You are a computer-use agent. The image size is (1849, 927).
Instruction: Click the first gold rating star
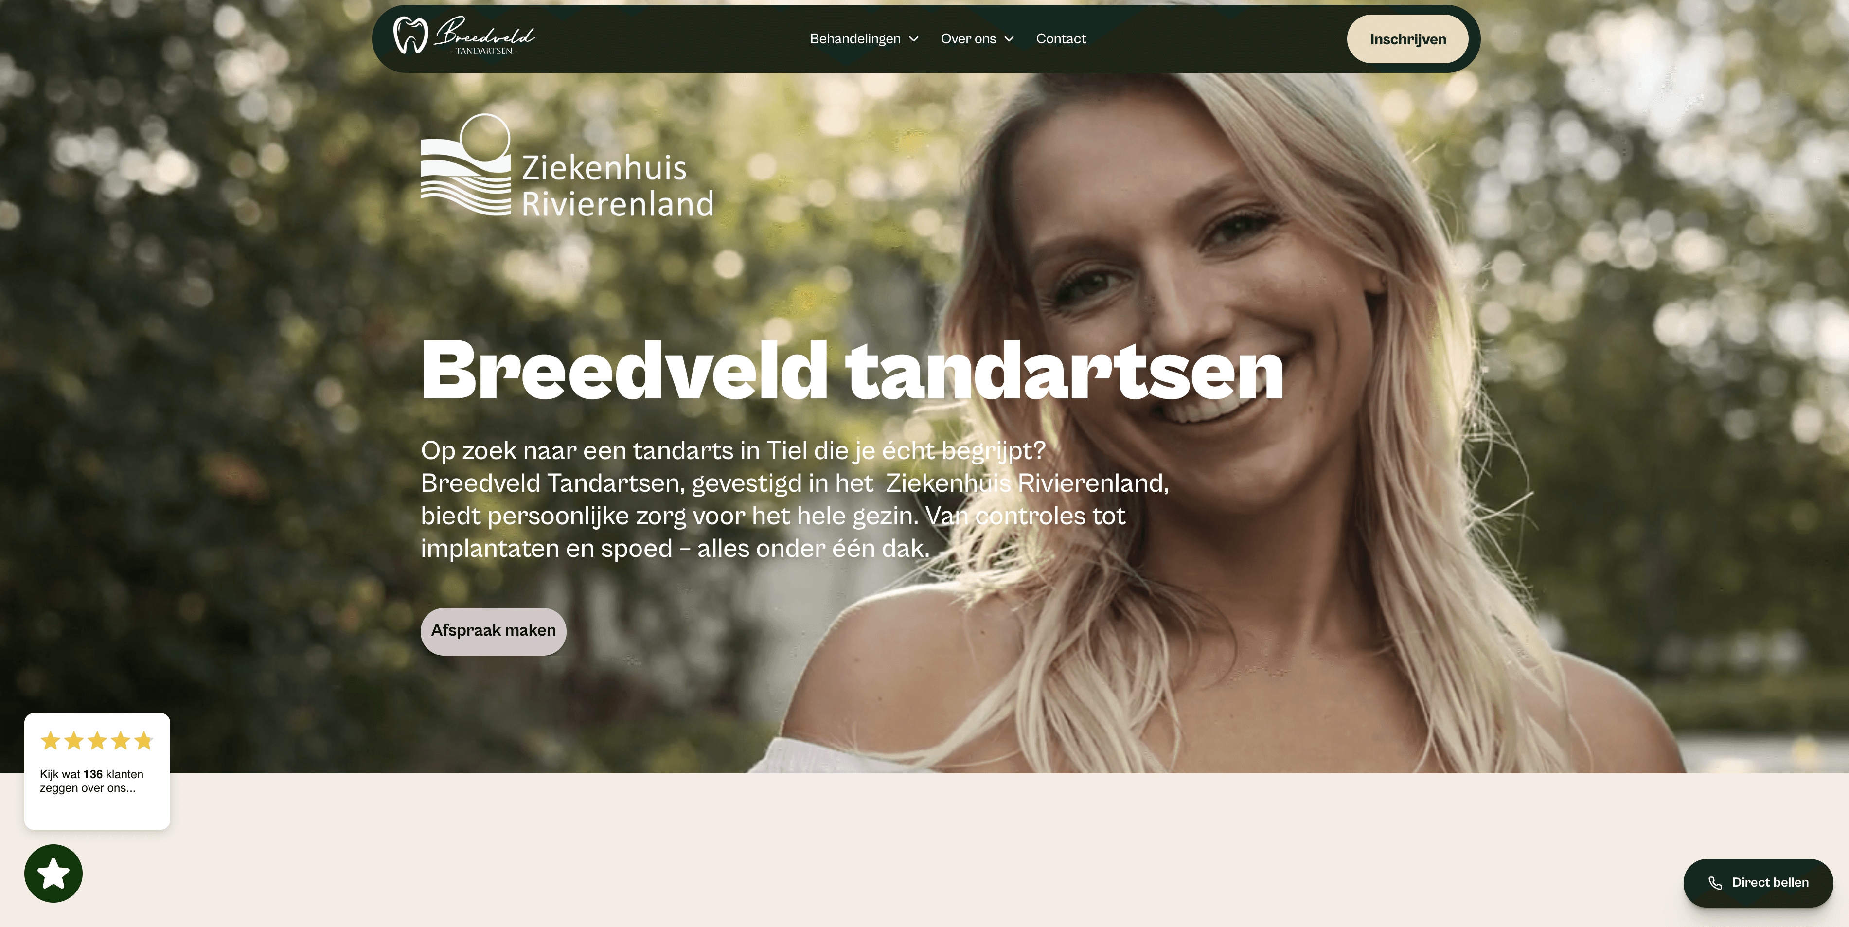click(50, 740)
